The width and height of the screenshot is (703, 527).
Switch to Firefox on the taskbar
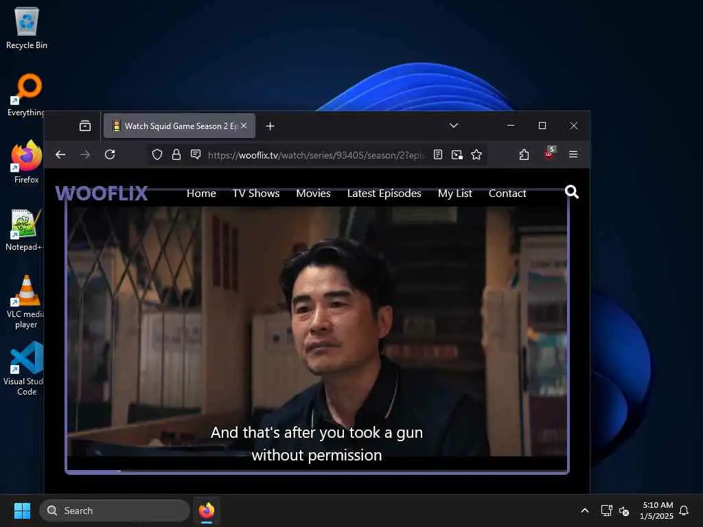(x=206, y=511)
